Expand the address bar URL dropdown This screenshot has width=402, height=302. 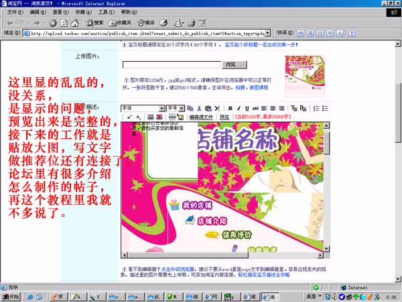coord(267,33)
